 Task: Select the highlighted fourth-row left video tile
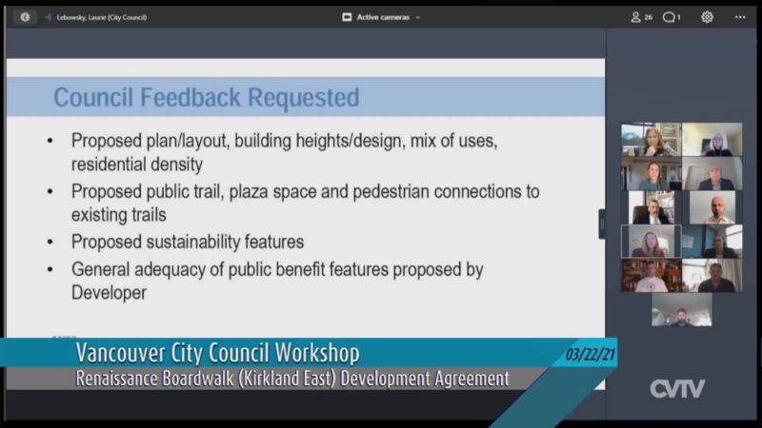pos(651,242)
